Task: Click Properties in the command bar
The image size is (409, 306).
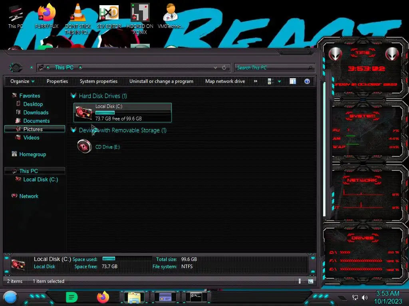Action: (57, 81)
